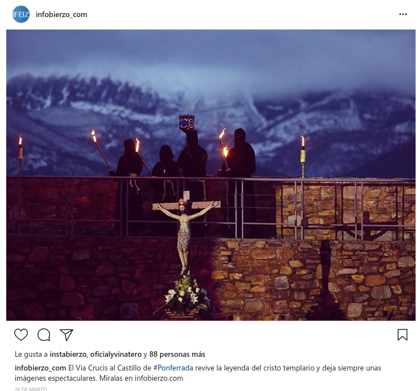Click the IFBZ profile avatar
The height and width of the screenshot is (391, 419).
pos(21,14)
